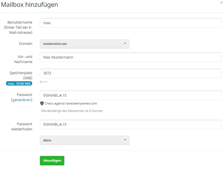
Task: Click the first Passwort input field
Action: pyautogui.click(x=130, y=95)
